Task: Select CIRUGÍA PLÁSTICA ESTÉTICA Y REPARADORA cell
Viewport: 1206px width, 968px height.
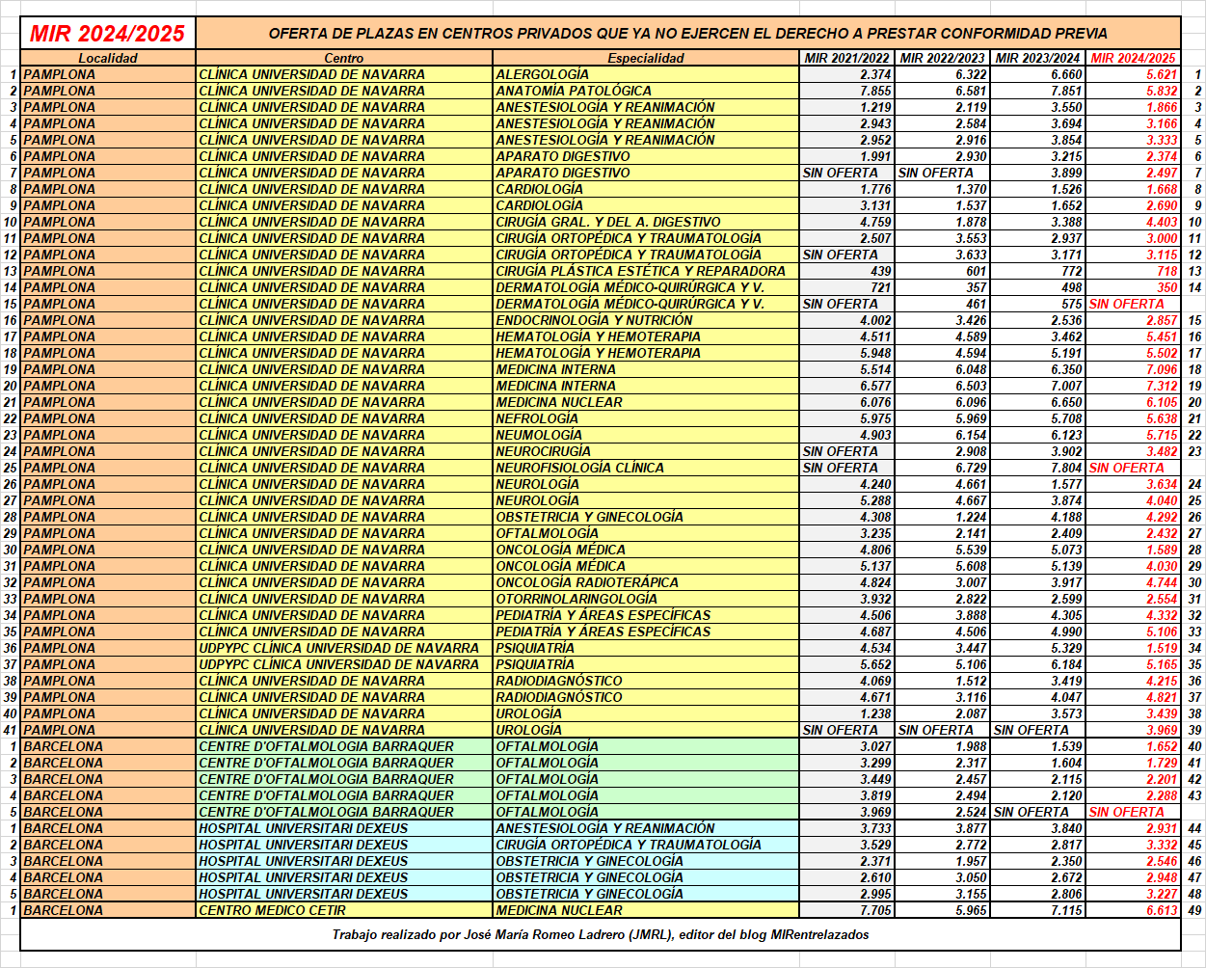Action: 646,271
